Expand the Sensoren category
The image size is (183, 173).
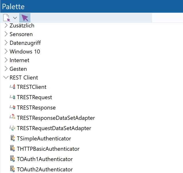6,34
